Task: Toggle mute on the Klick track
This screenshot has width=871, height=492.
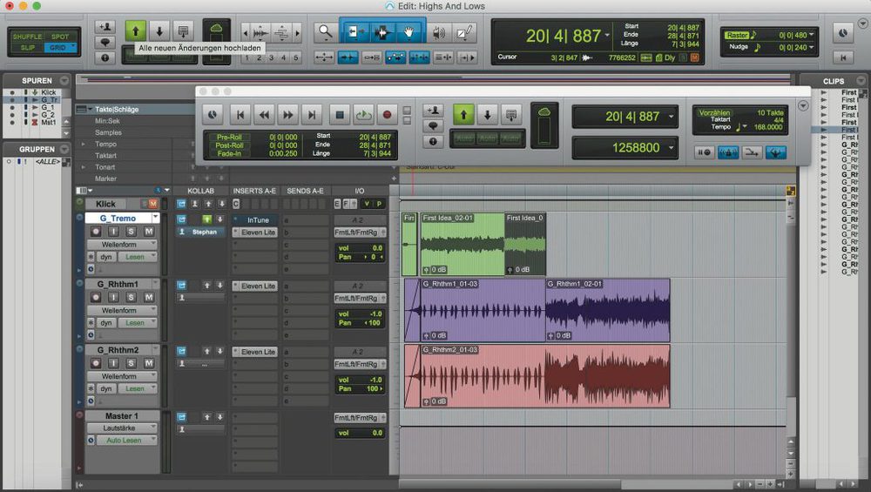Action: 153,205
